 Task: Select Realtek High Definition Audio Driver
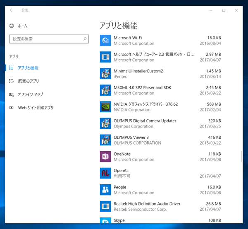pyautogui.click(x=147, y=204)
